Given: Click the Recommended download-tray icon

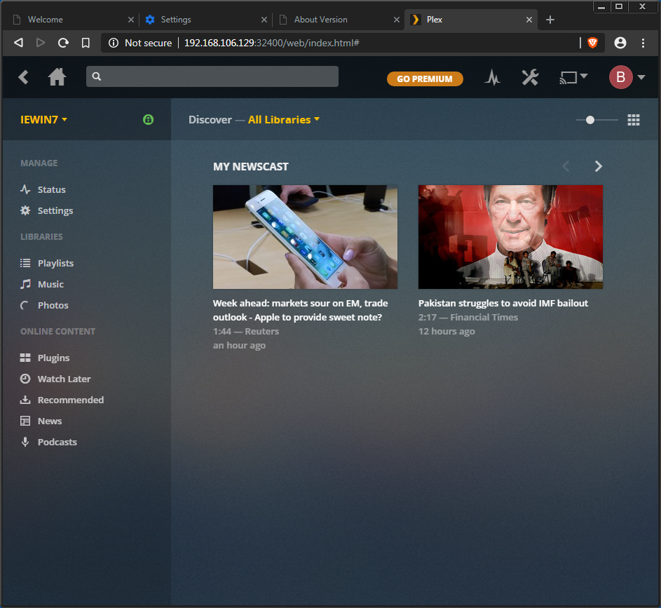Looking at the screenshot, I should [x=25, y=400].
